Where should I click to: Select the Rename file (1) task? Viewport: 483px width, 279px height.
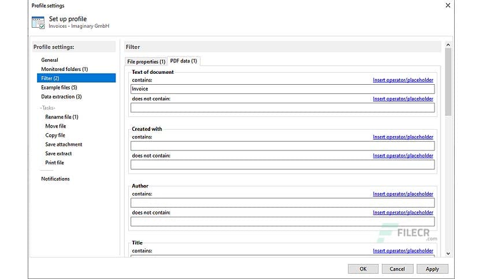point(62,117)
